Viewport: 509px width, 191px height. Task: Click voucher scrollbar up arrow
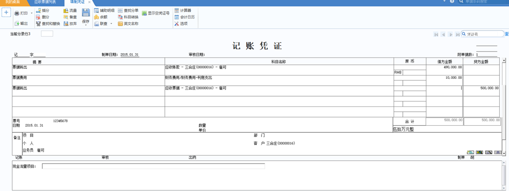(x=504, y=60)
